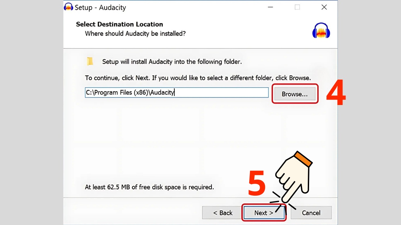Viewport: 401px width, 225px height.
Task: Click the "Setup - Audacity" window title
Action: click(x=100, y=7)
